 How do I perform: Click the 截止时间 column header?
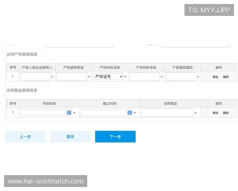click(109, 103)
